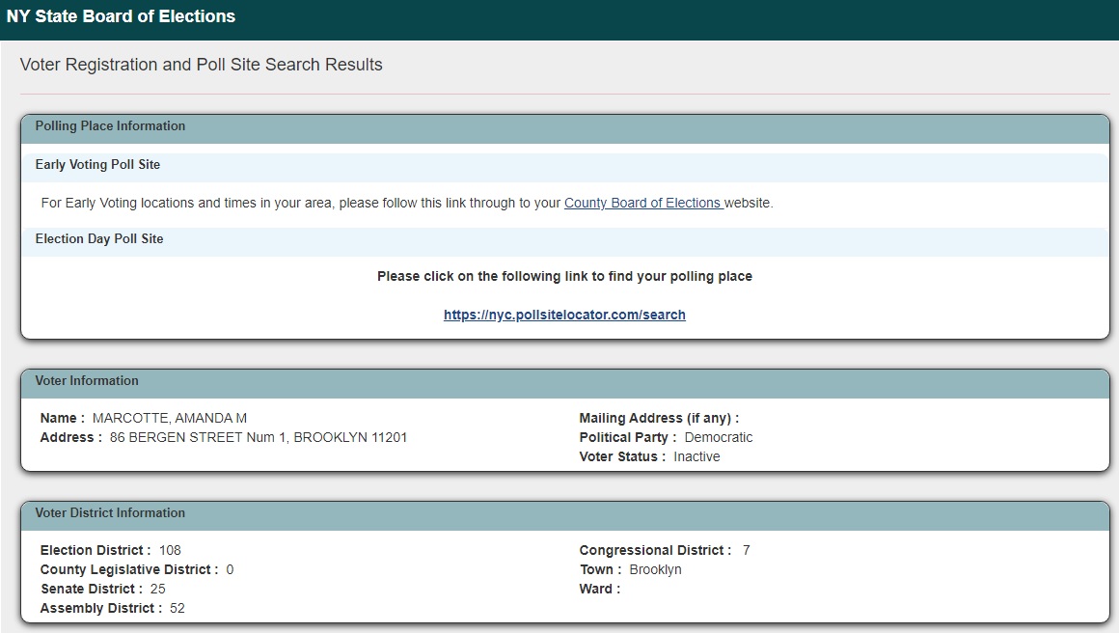Click the Senate District value 25
Screen dimensions: 1119x633
pos(157,589)
